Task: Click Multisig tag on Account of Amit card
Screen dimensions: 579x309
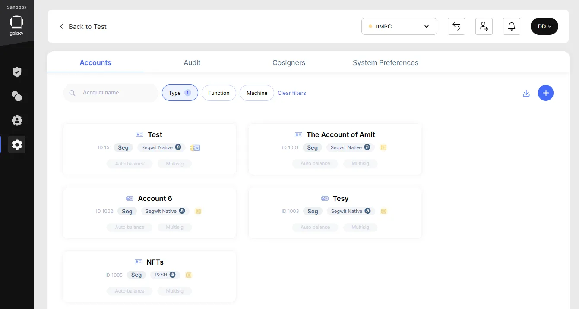Action: click(360, 164)
